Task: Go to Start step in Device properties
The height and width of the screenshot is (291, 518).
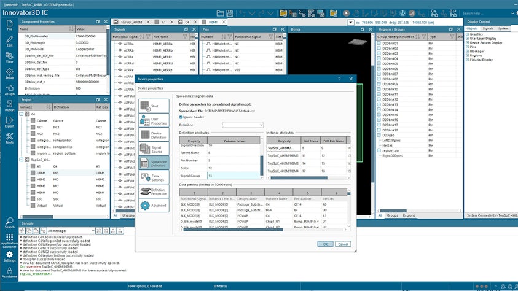Action: coord(154,106)
